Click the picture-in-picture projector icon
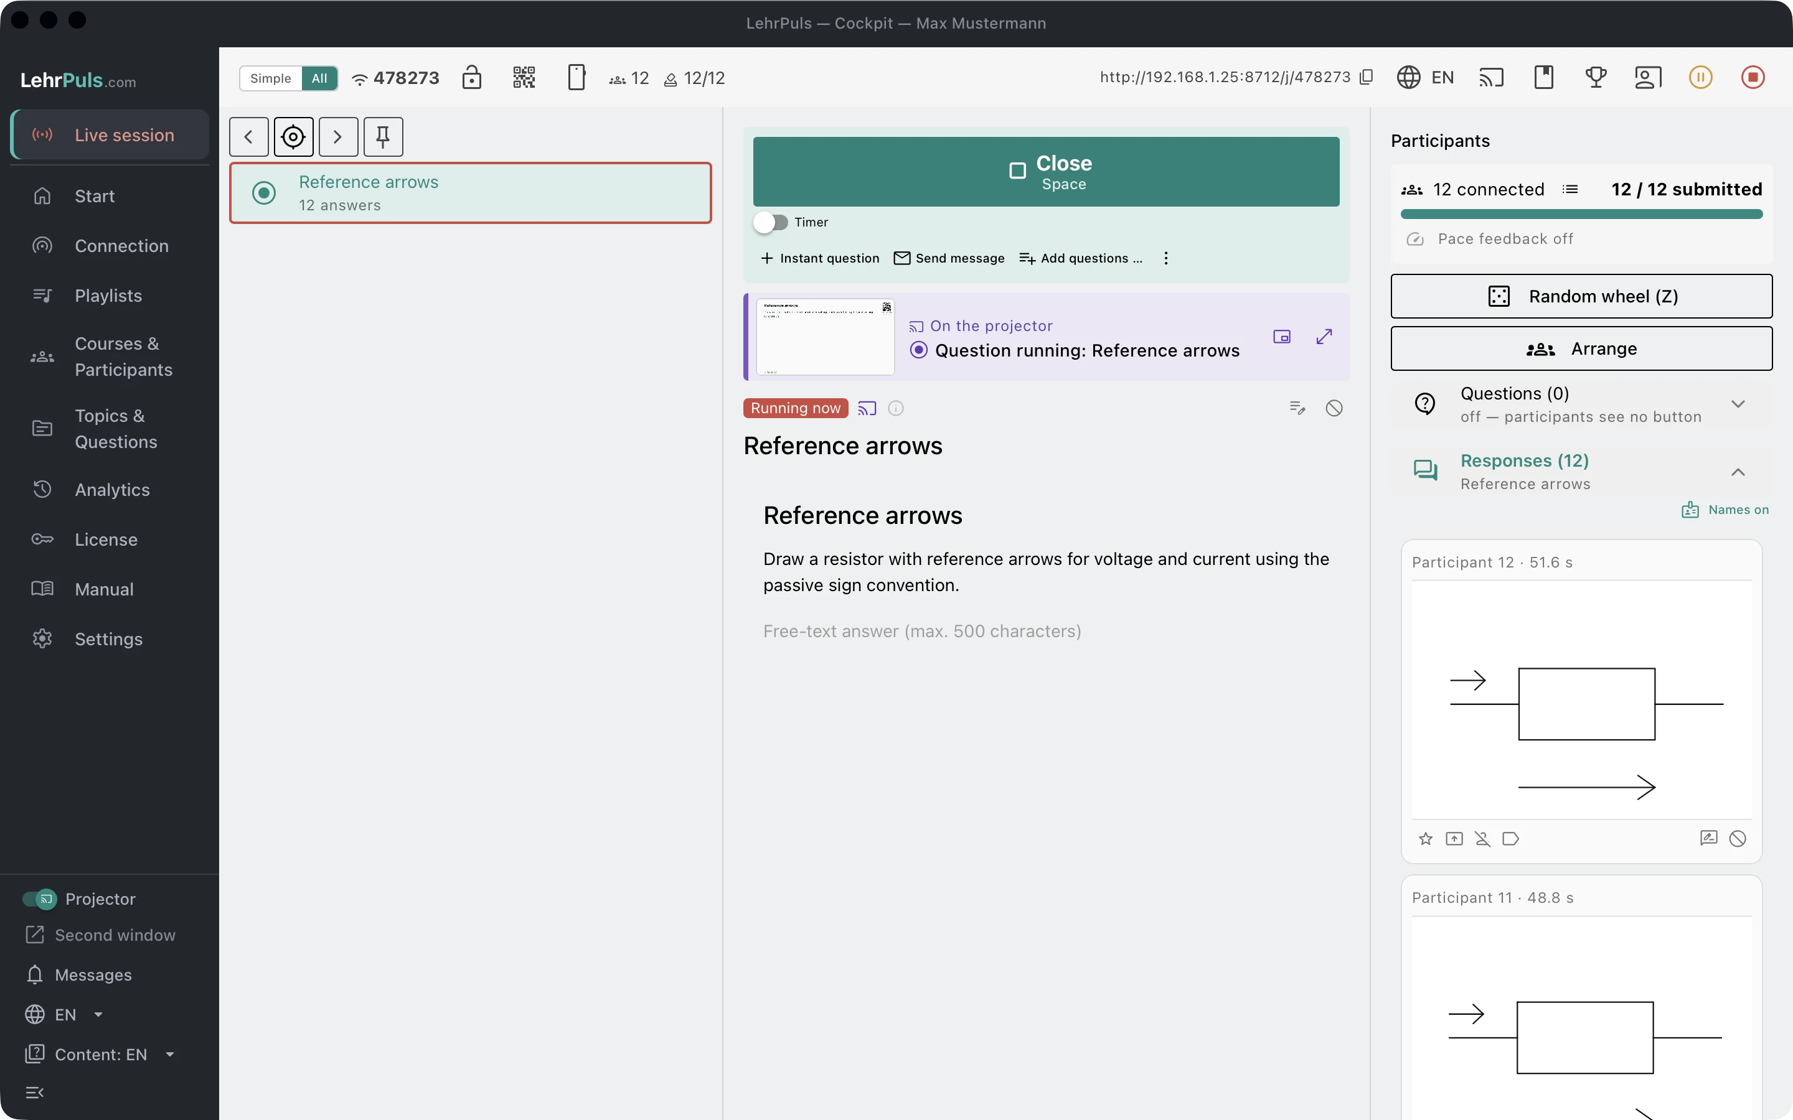1793x1120 pixels. 1282,337
